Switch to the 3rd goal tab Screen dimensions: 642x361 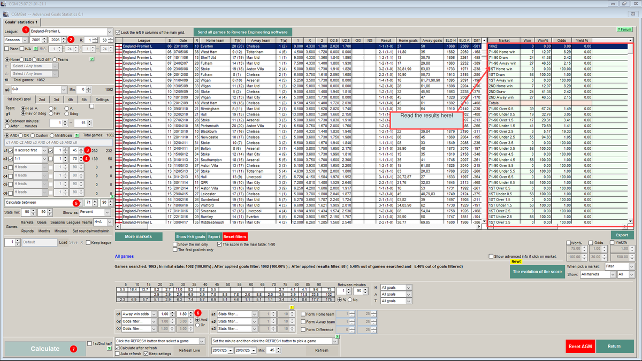(x=56, y=99)
